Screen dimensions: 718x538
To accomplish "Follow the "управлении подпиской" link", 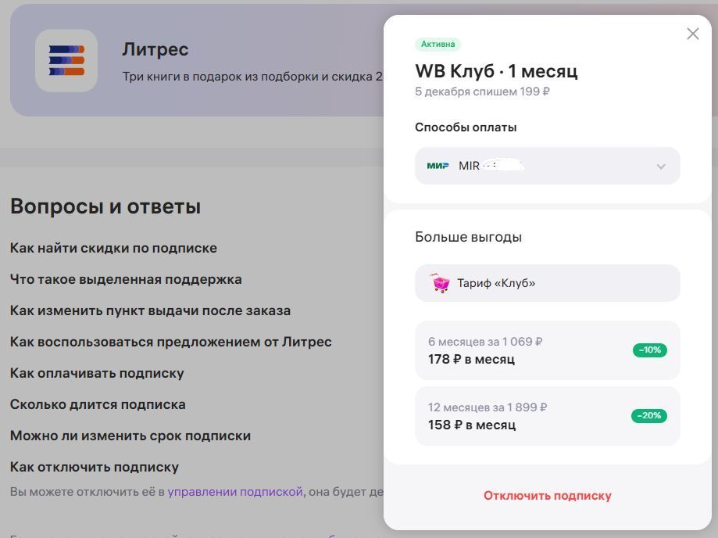I will (x=234, y=492).
